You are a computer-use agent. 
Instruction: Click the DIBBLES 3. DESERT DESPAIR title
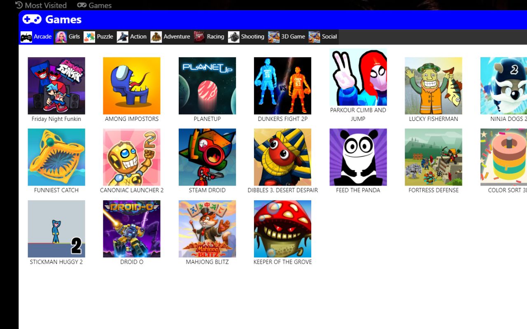(x=282, y=190)
